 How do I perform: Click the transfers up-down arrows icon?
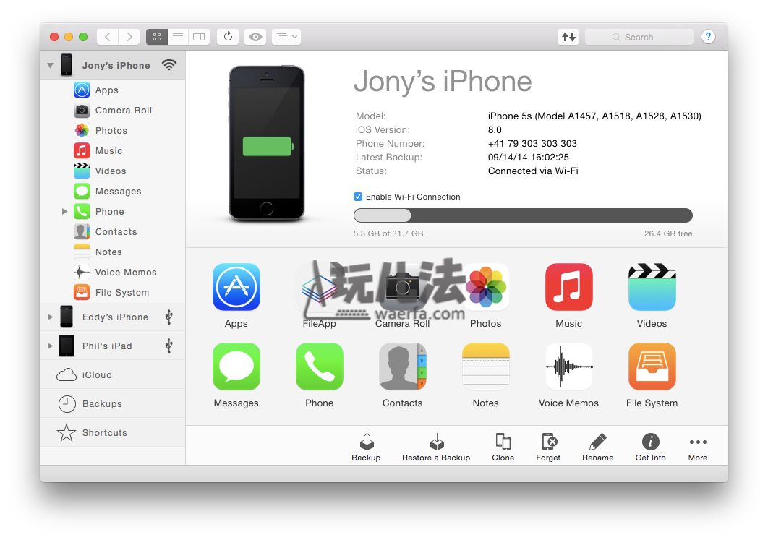[568, 37]
